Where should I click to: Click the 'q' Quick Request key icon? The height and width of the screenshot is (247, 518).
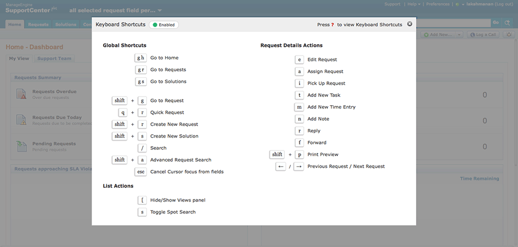pos(123,112)
